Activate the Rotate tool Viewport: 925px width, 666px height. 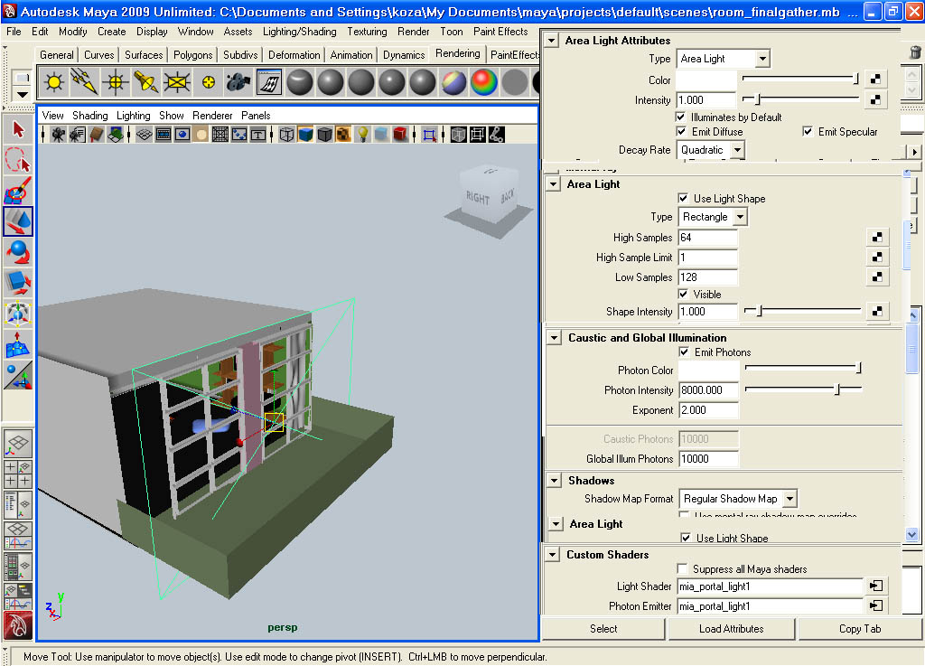click(x=18, y=252)
